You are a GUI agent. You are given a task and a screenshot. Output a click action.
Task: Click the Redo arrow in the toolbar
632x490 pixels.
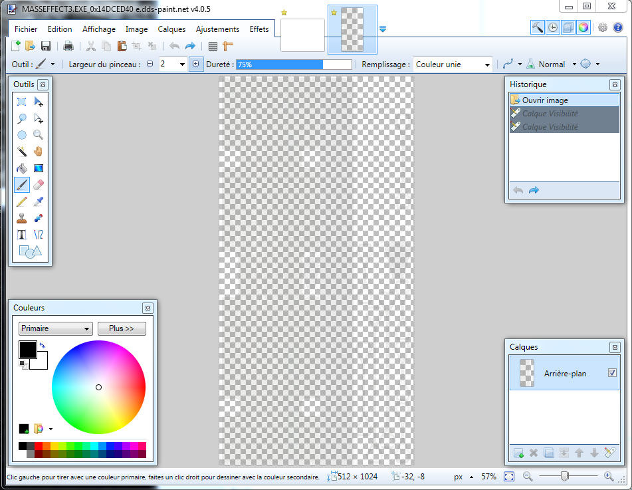coord(190,46)
